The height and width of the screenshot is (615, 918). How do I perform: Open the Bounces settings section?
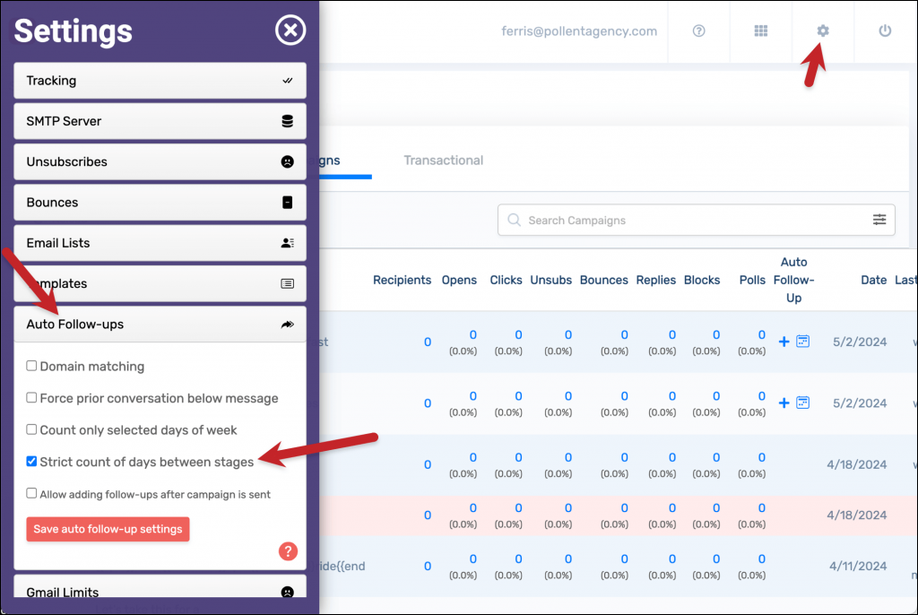tap(160, 202)
